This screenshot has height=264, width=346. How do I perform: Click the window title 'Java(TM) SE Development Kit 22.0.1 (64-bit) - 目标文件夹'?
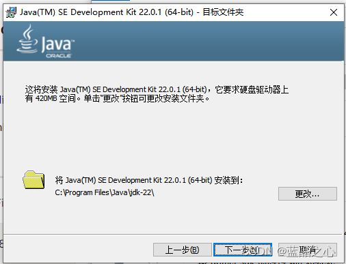(131, 12)
